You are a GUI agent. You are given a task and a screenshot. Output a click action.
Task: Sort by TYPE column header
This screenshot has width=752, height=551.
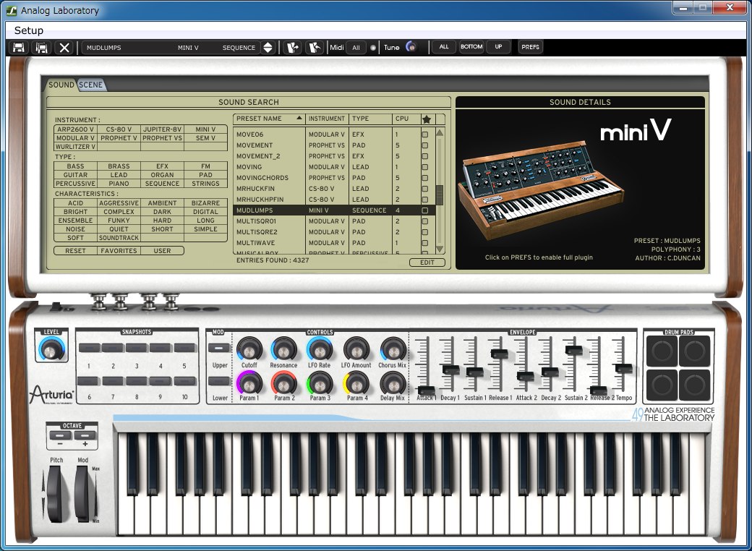369,119
